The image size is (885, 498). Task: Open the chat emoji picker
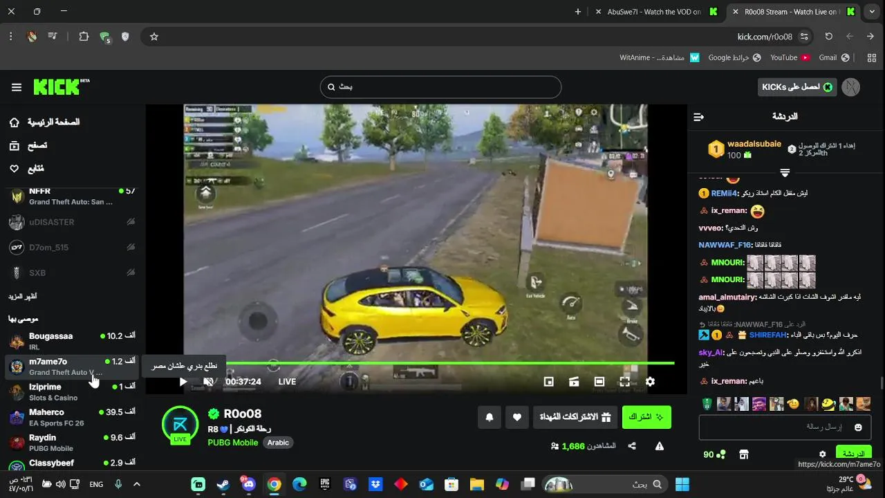click(858, 427)
